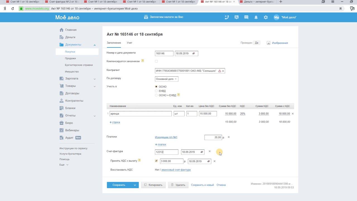The width and height of the screenshot is (357, 201).
Task: Reload the browser page
Action: [x=13, y=9]
